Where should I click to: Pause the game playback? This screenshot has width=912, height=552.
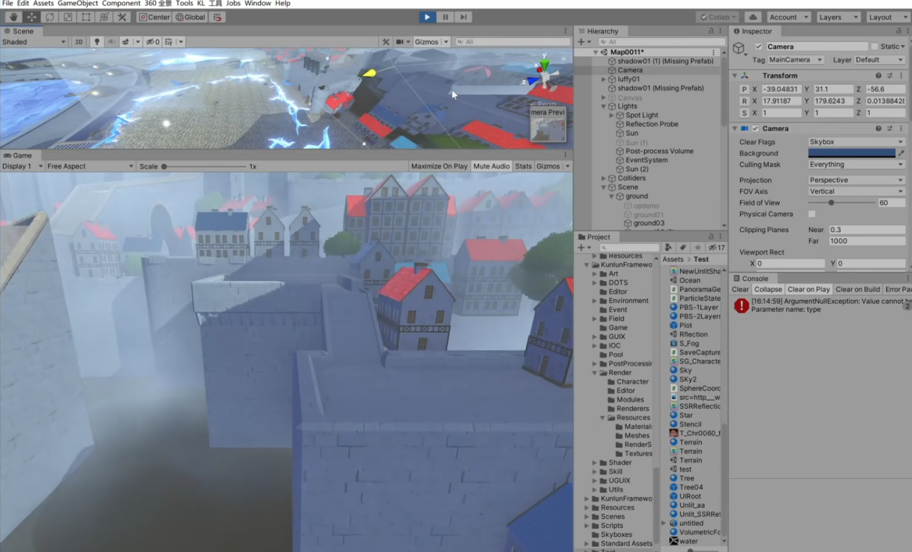[445, 17]
